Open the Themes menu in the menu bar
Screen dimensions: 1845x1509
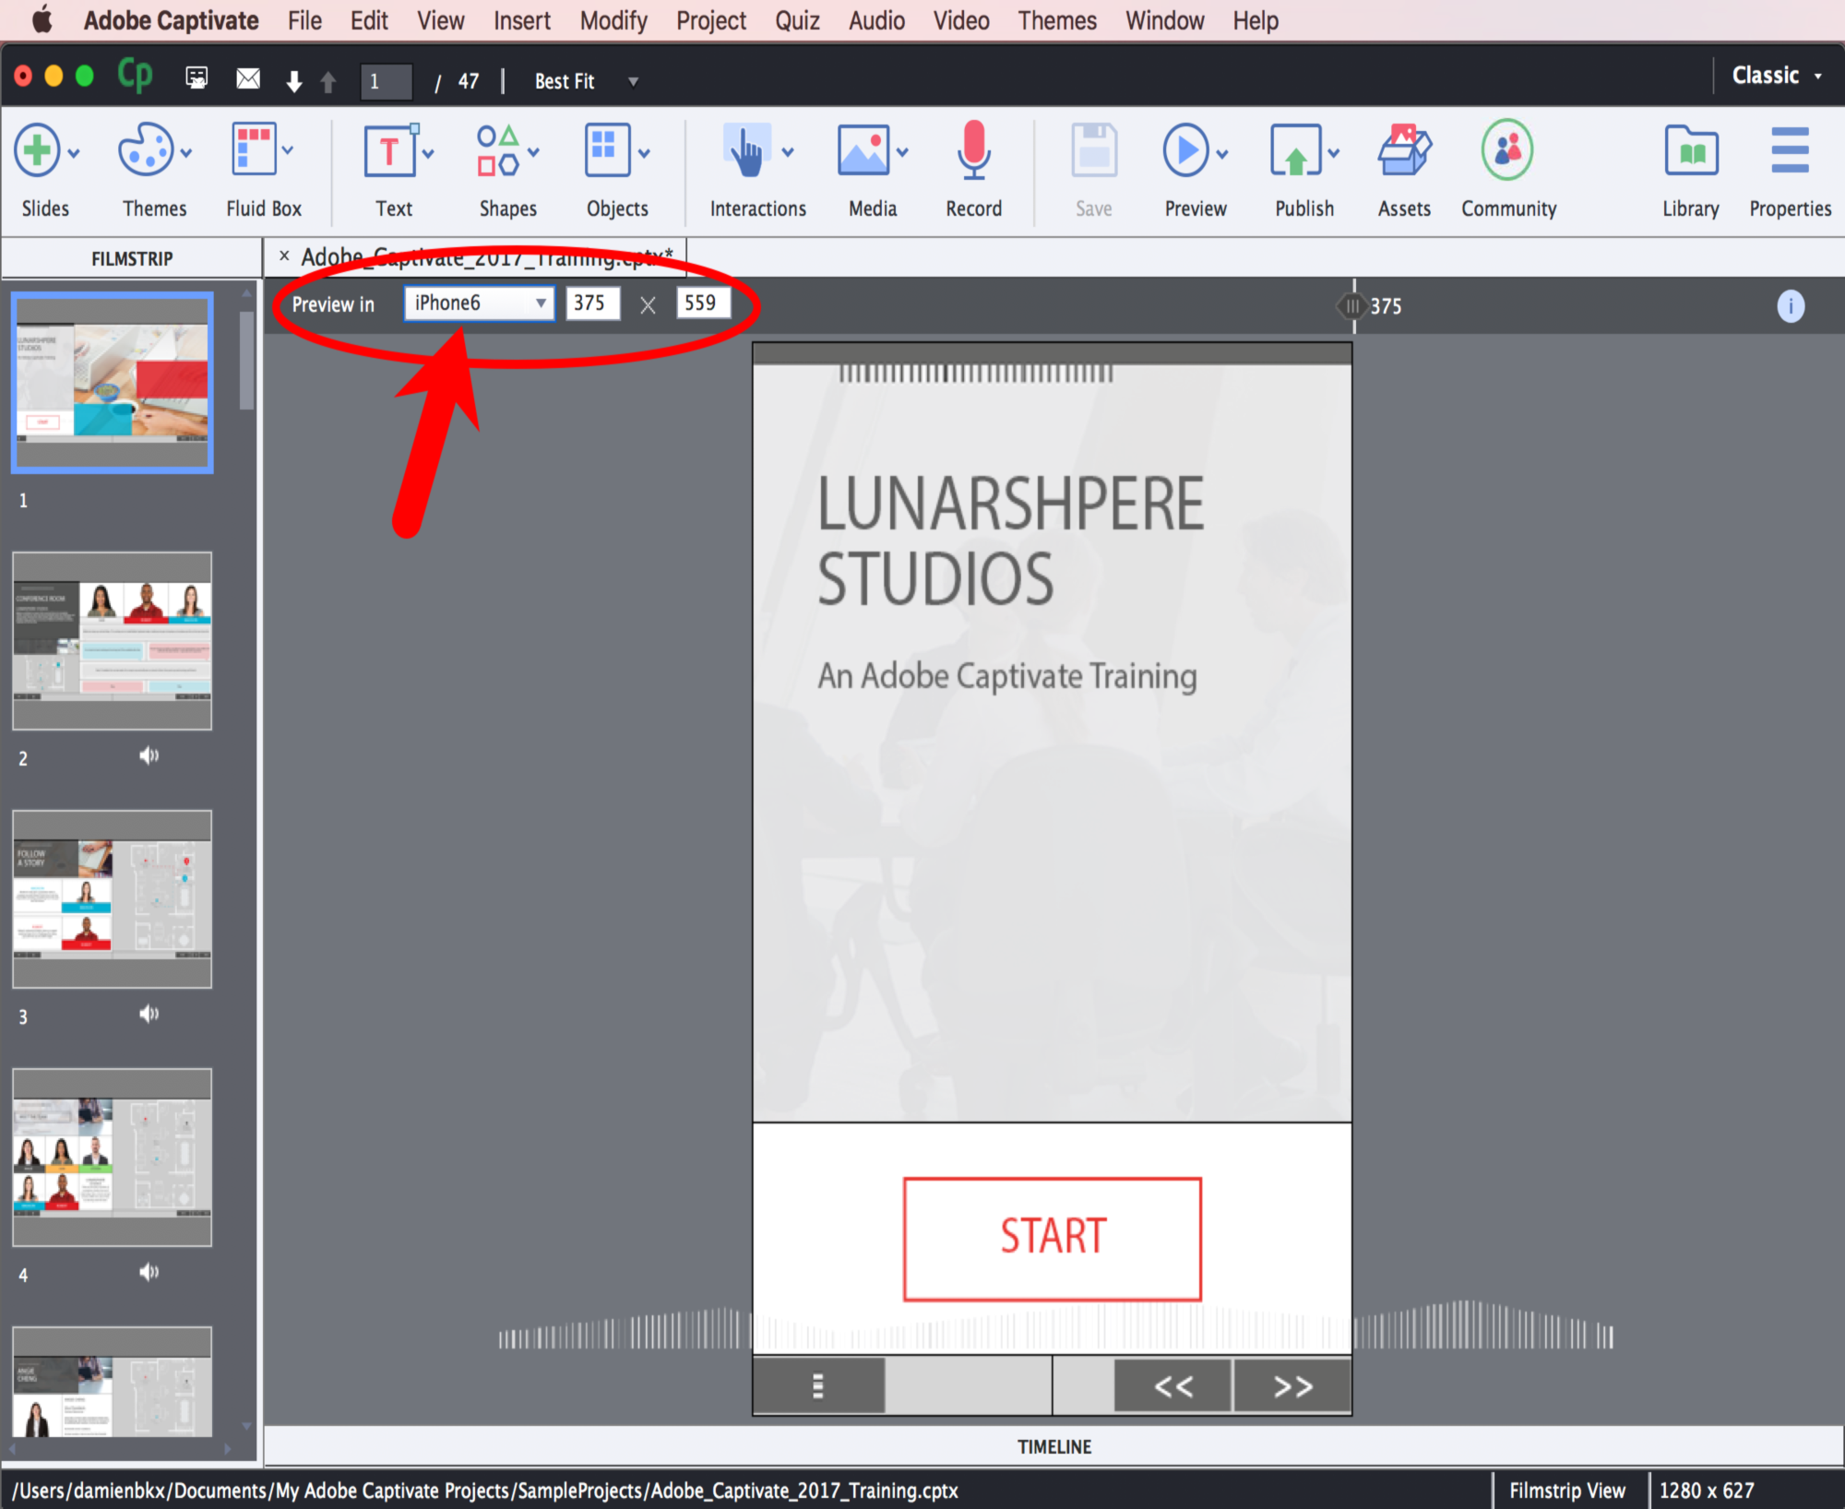point(1057,20)
